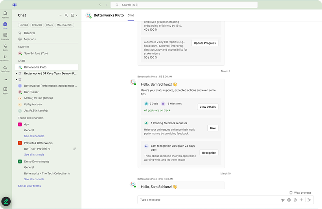
Task: Open Betterworks - The Tech Collective channel
Action: (45, 174)
